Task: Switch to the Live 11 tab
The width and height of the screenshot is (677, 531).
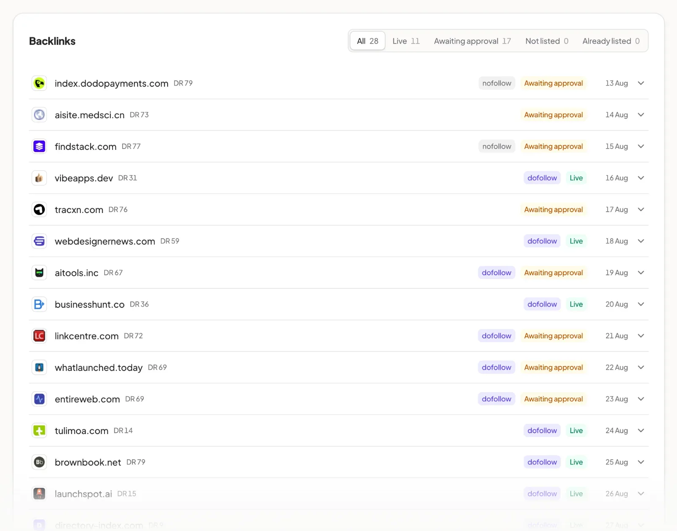Action: point(406,41)
